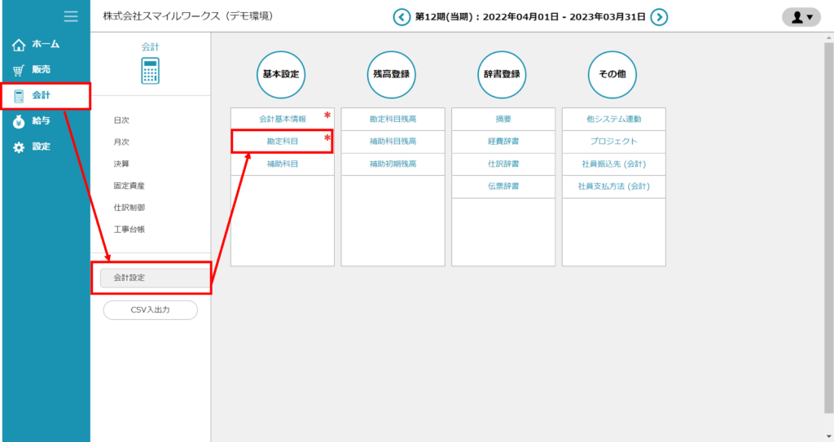Select 会計 in the sidebar

(x=46, y=96)
